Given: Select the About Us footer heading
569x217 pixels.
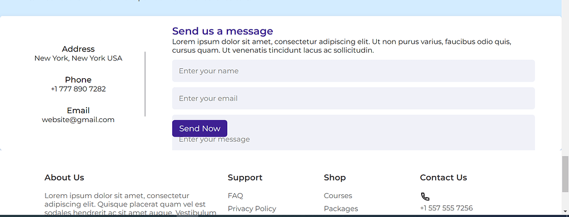Looking at the screenshot, I should pos(64,178).
